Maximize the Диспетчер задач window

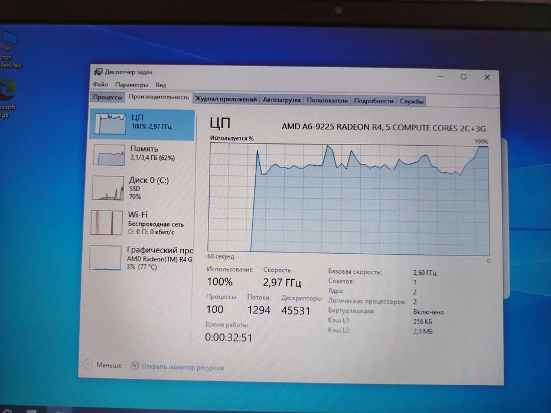coord(464,77)
